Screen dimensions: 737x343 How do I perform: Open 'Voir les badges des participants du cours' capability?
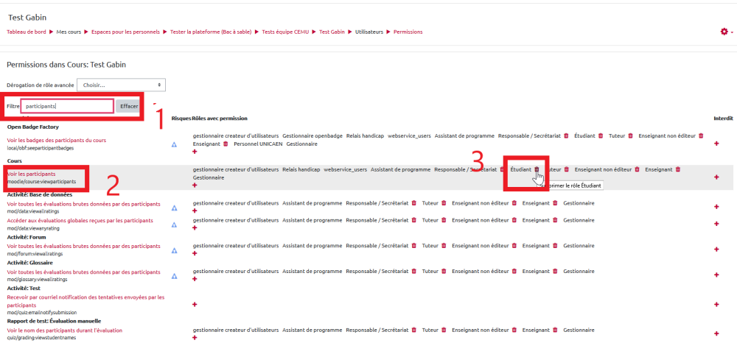(x=57, y=140)
